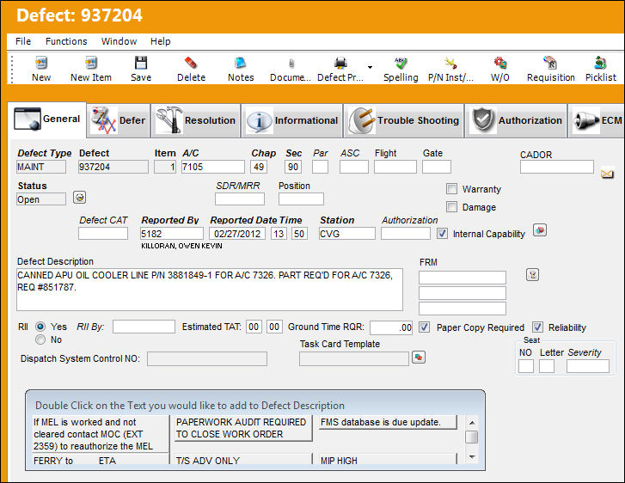Screen dimensions: 625x483
Task: Click 'PAPERWORK AUDIT REQUIRED TO CLOSE WORK ORDER' text
Action: [x=242, y=428]
